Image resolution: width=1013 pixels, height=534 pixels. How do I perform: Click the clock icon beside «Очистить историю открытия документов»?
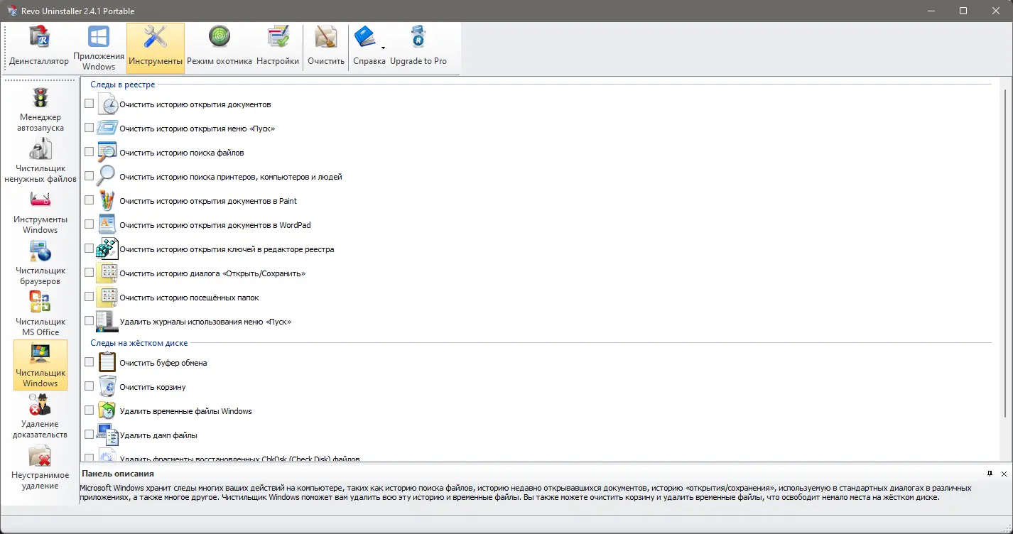(x=107, y=104)
